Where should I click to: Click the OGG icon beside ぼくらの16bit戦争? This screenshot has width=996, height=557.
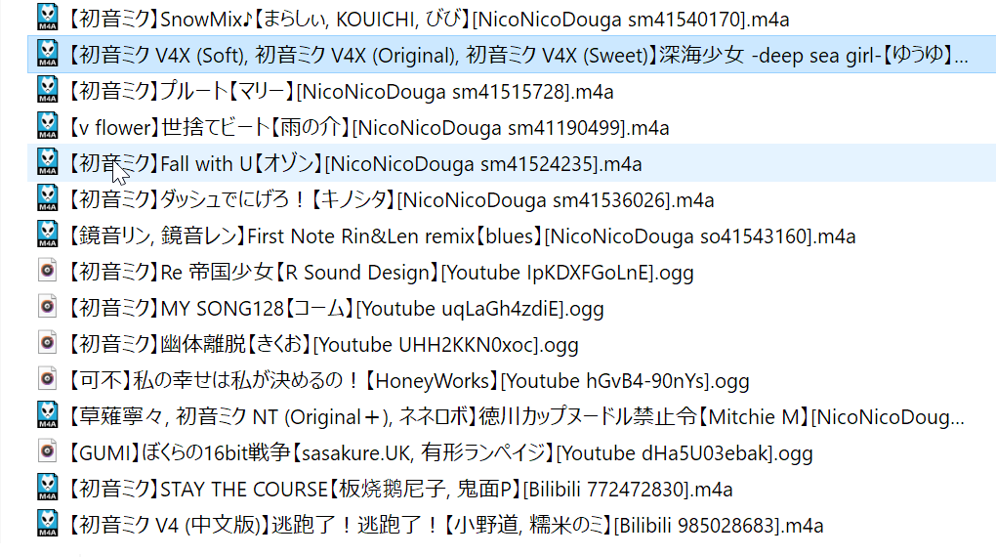coord(48,451)
